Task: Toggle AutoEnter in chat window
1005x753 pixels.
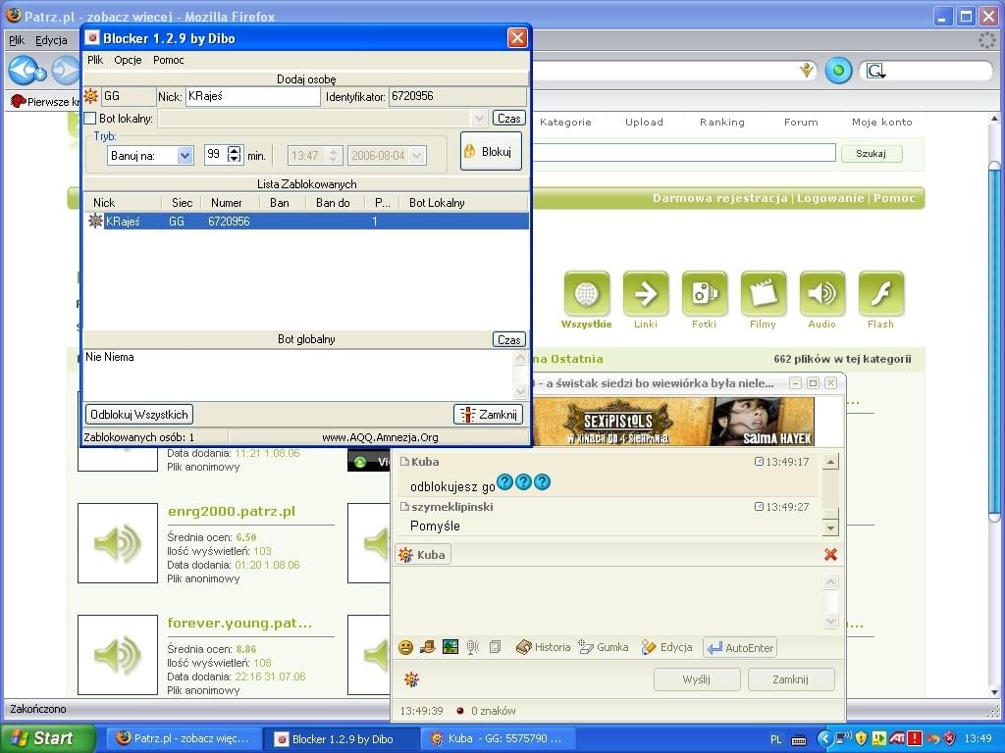Action: click(x=740, y=647)
